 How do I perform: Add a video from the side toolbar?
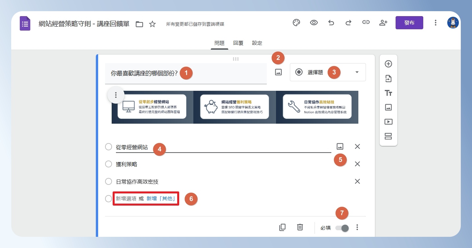click(388, 122)
